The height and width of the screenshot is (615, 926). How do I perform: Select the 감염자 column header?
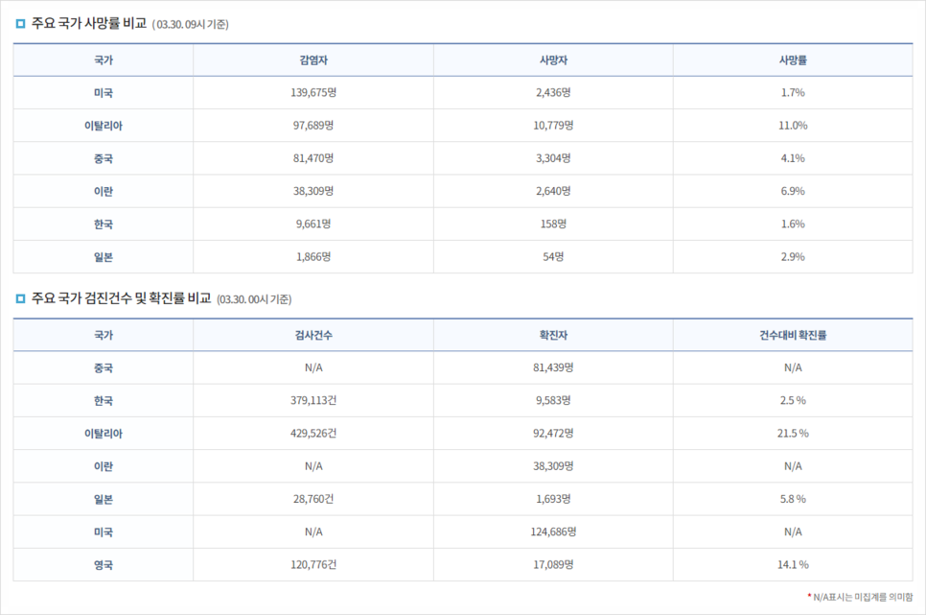click(313, 60)
